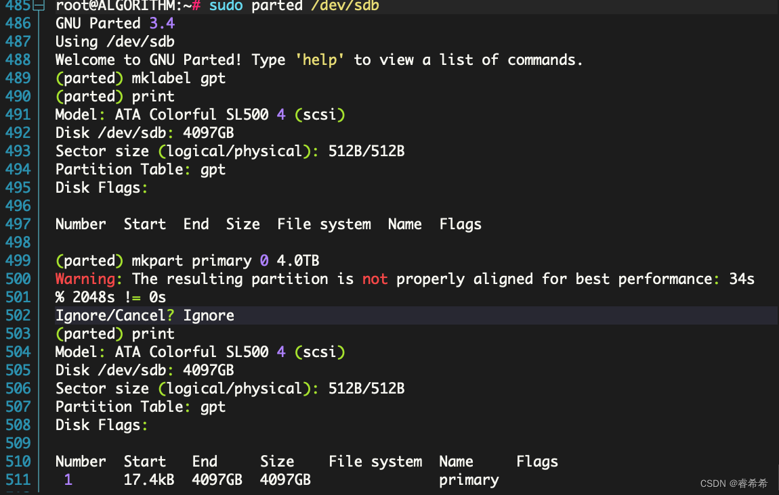779x495 pixels.
Task: Click the 'help' keyword on line 488
Action: (x=318, y=60)
